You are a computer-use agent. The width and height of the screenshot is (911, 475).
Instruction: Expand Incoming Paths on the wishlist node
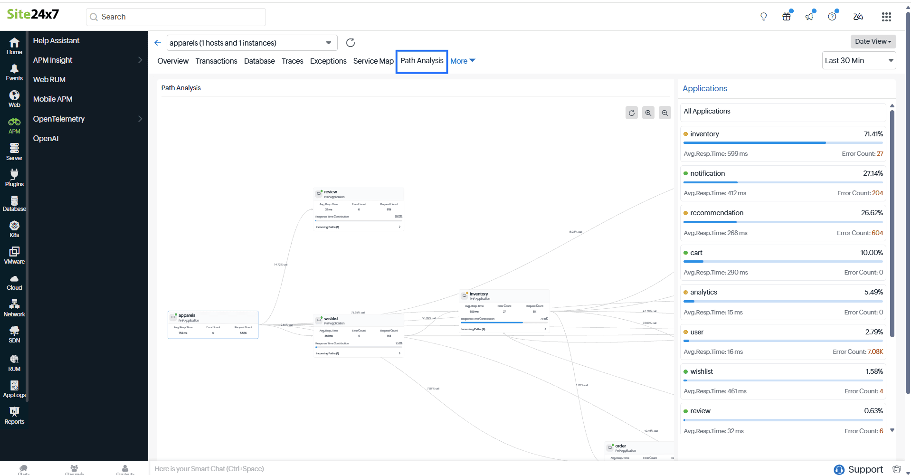399,353
